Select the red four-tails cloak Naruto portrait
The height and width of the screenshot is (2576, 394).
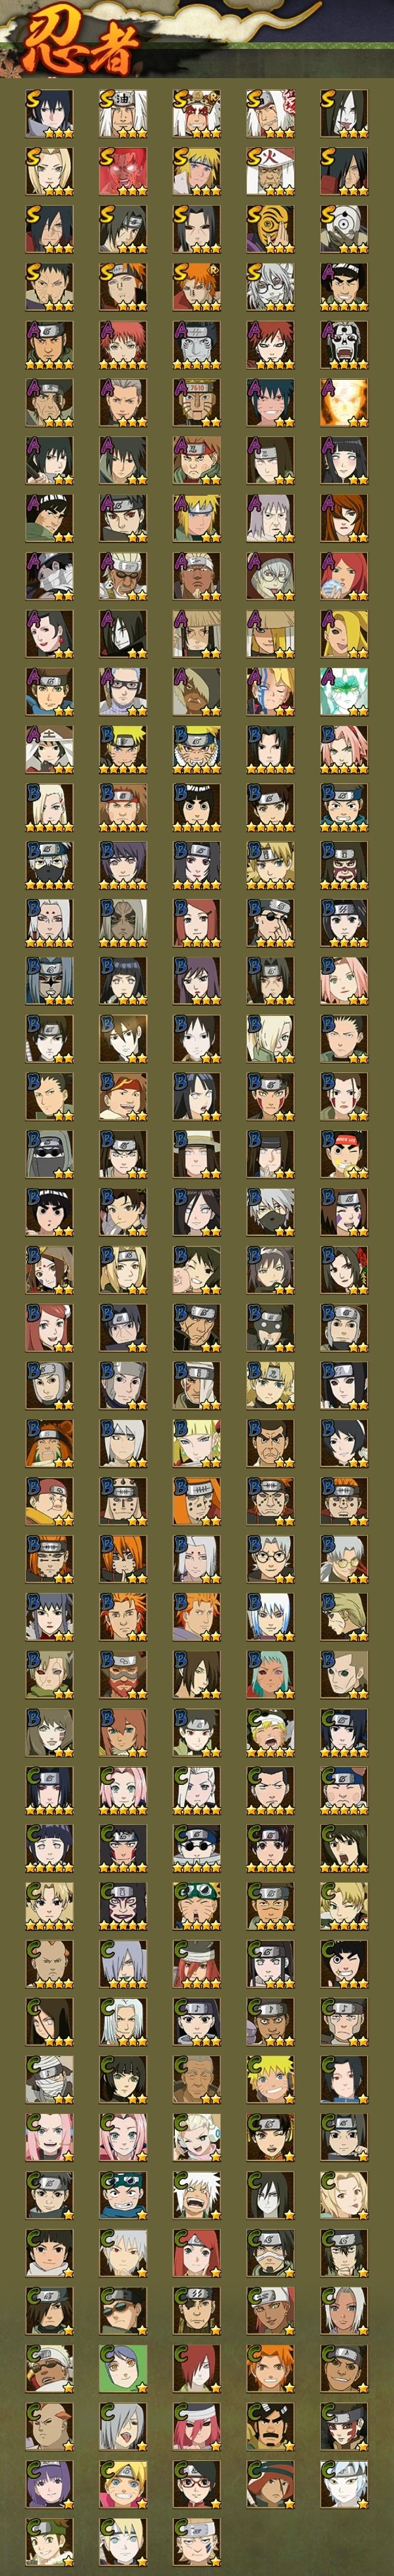123,171
